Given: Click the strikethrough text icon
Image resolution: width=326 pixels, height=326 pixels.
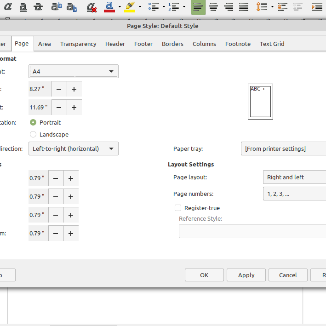Looking at the screenshot, I should (39, 7).
